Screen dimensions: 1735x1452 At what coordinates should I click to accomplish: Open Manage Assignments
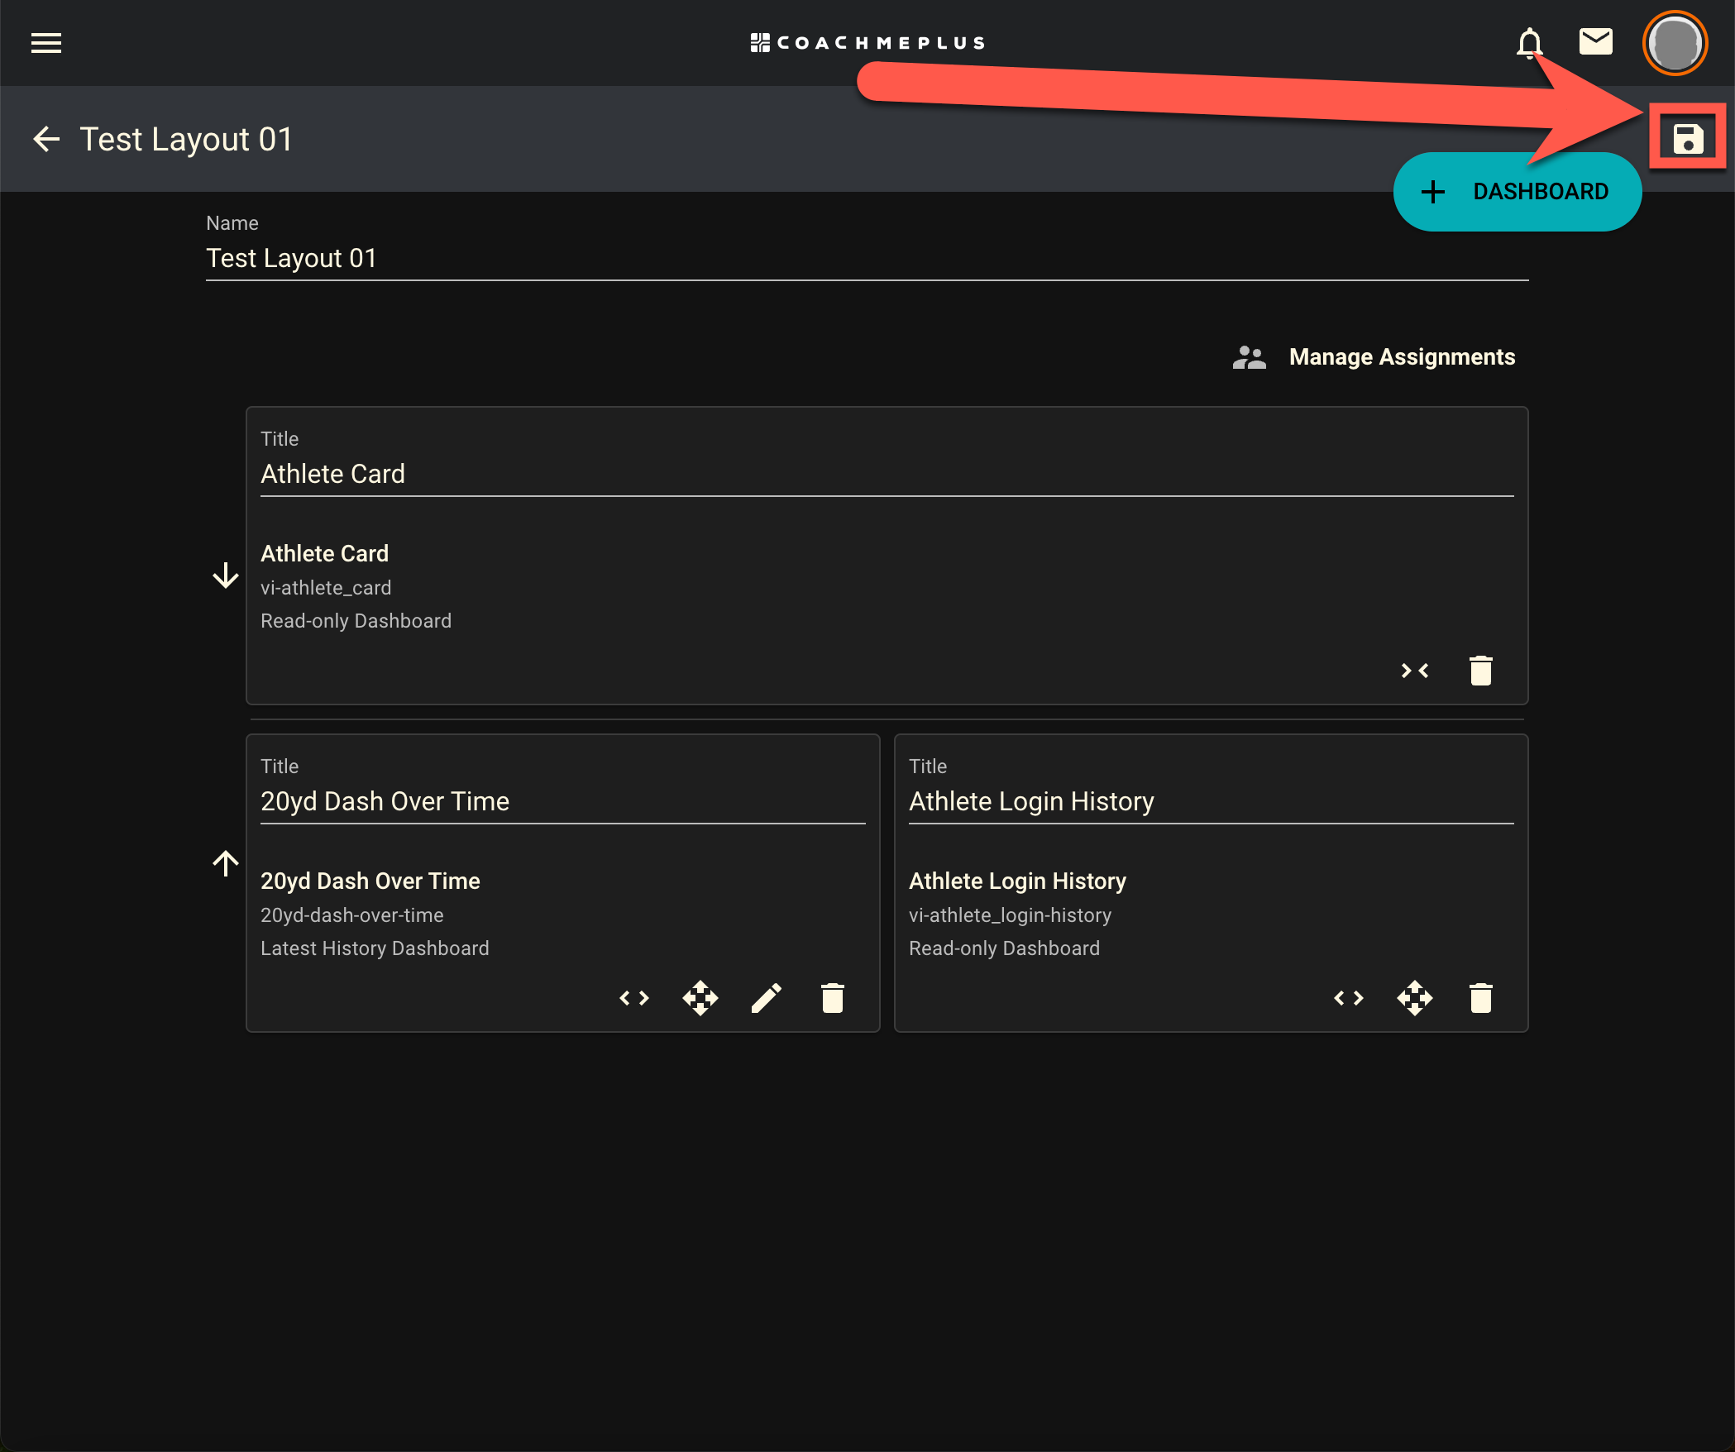point(1402,357)
